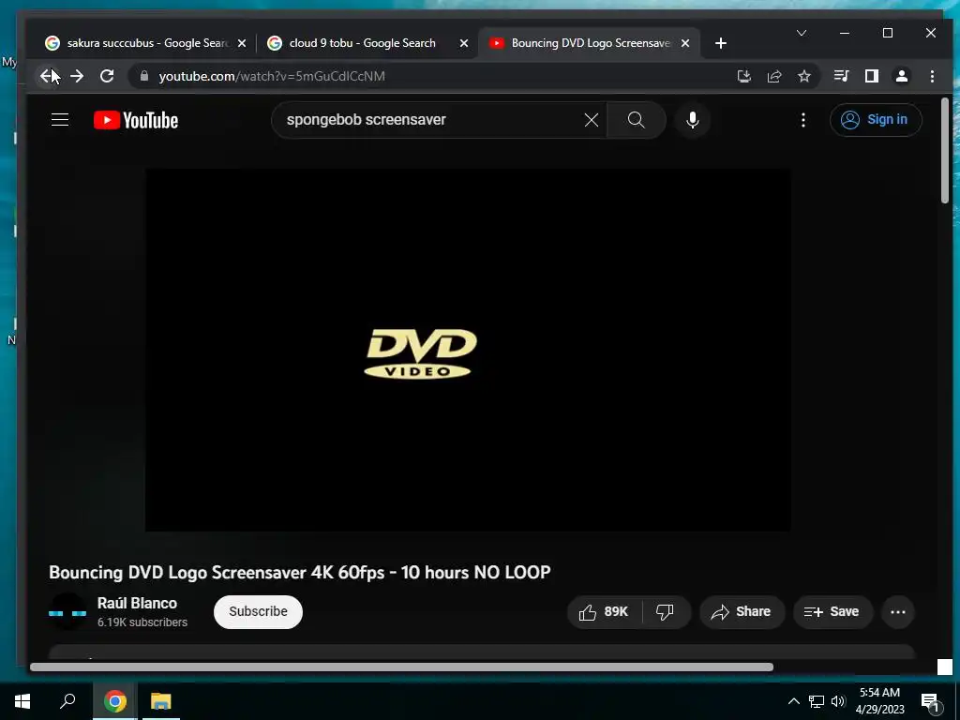Click the address bar URL youtube.com/watch
This screenshot has width=960, height=720.
point(272,76)
